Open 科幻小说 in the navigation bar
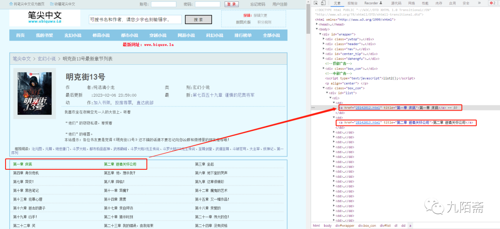The height and width of the screenshot is (229, 500). tap(215, 35)
